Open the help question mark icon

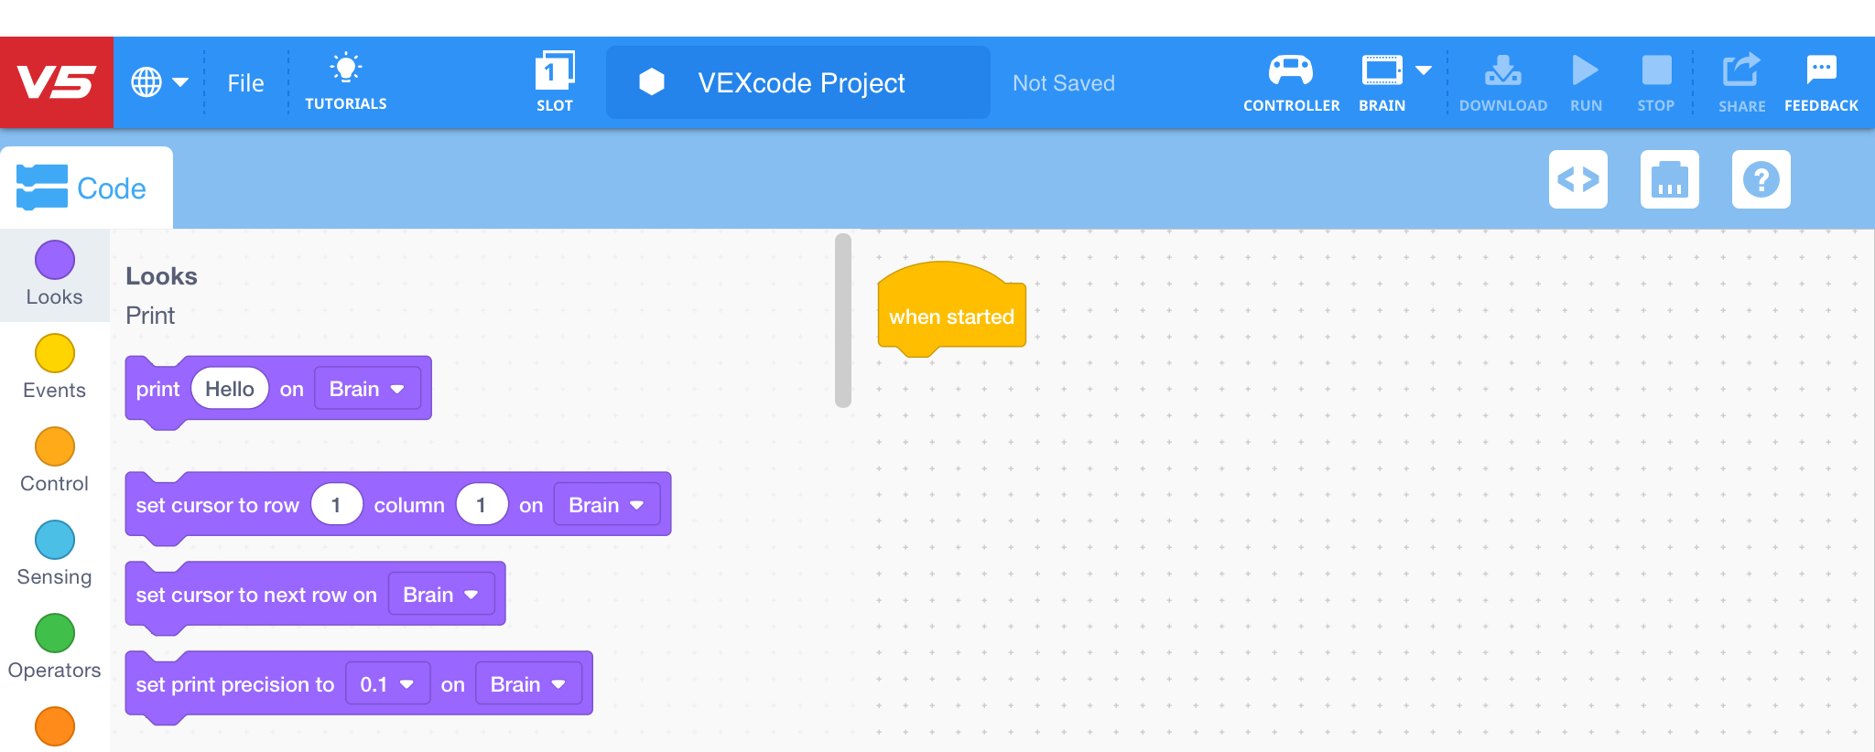1761,179
